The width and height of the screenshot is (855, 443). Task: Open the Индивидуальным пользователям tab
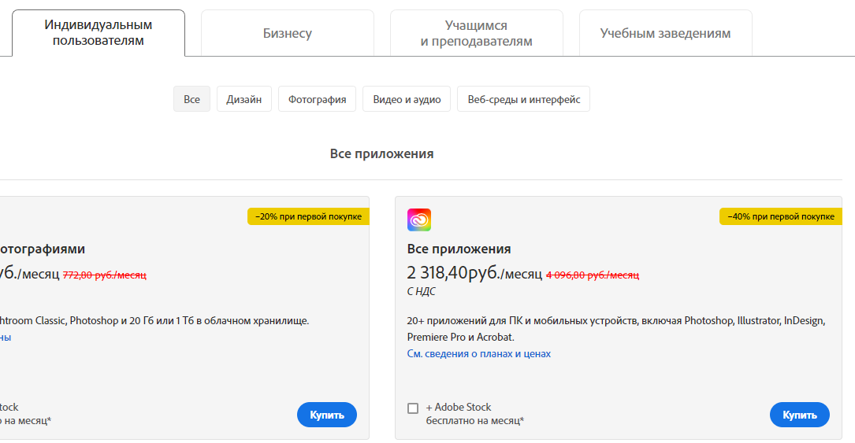(x=99, y=33)
